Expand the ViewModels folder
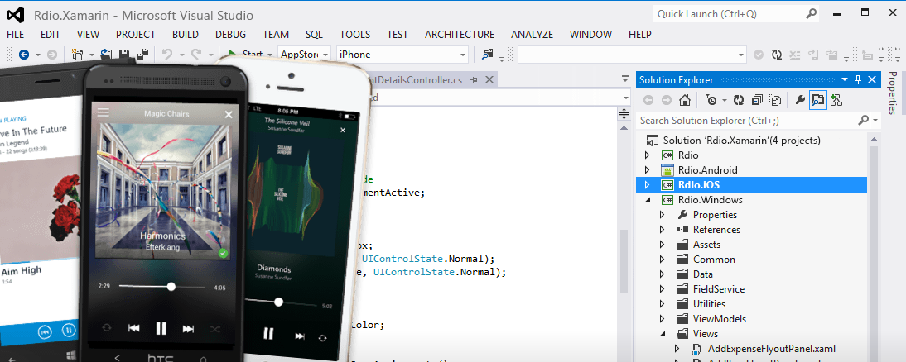This screenshot has width=906, height=362. click(x=663, y=319)
